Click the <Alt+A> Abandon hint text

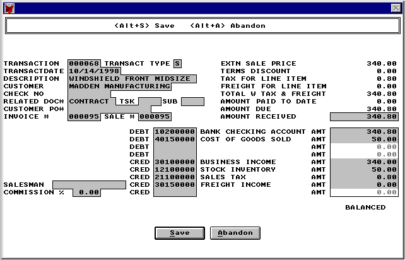point(228,26)
